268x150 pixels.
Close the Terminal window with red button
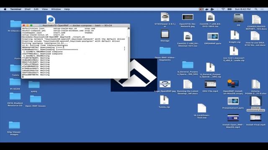24,25
